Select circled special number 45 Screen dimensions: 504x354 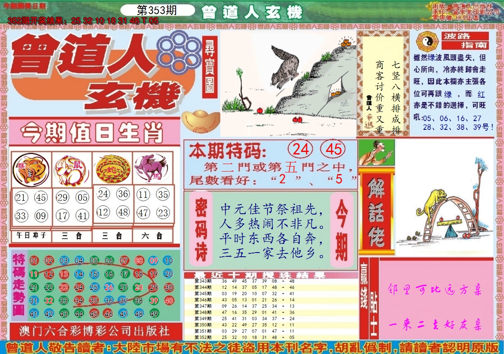pyautogui.click(x=334, y=149)
